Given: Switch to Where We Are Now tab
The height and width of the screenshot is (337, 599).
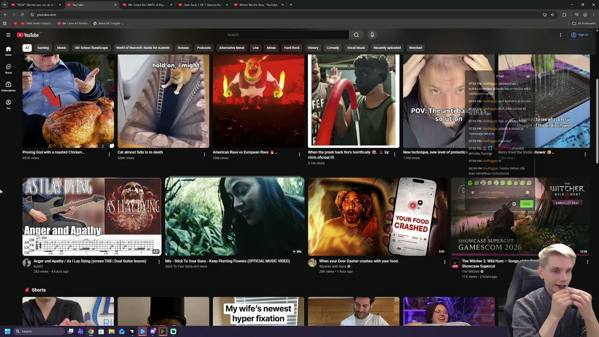Looking at the screenshot, I should tap(258, 5).
